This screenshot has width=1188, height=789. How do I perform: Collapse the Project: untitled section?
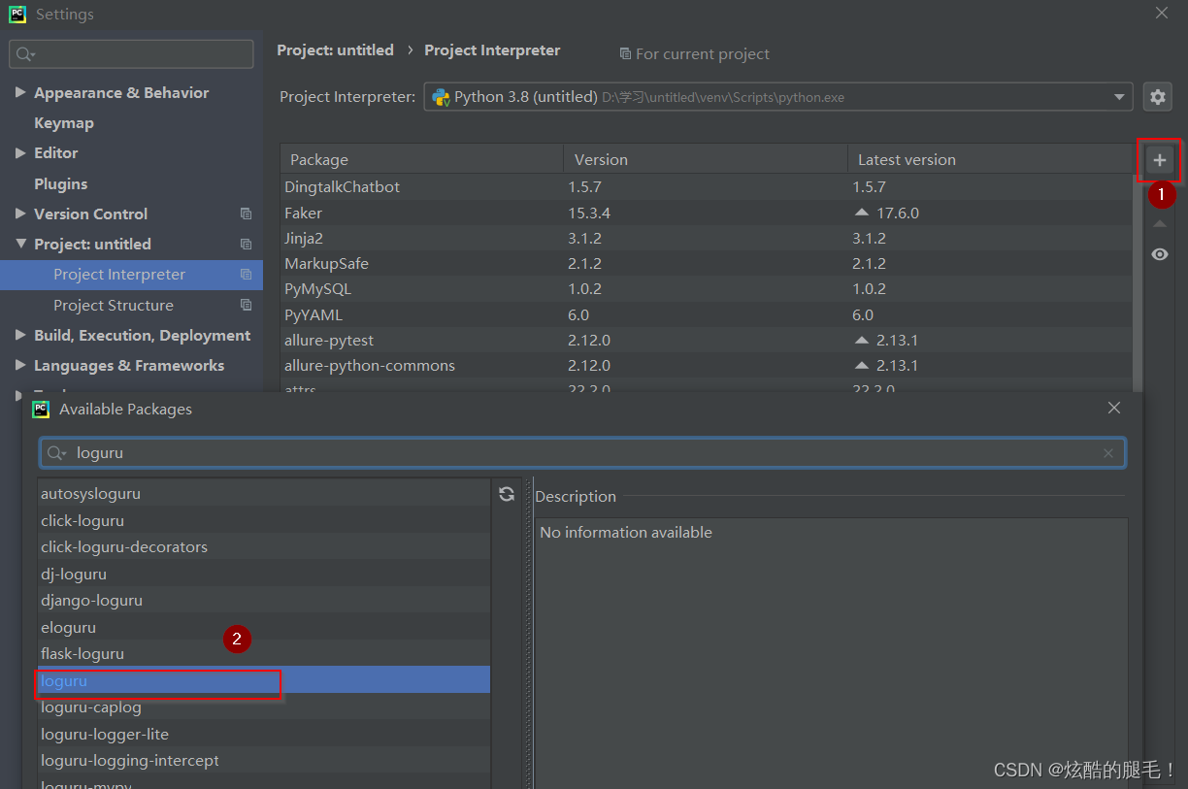click(x=20, y=244)
